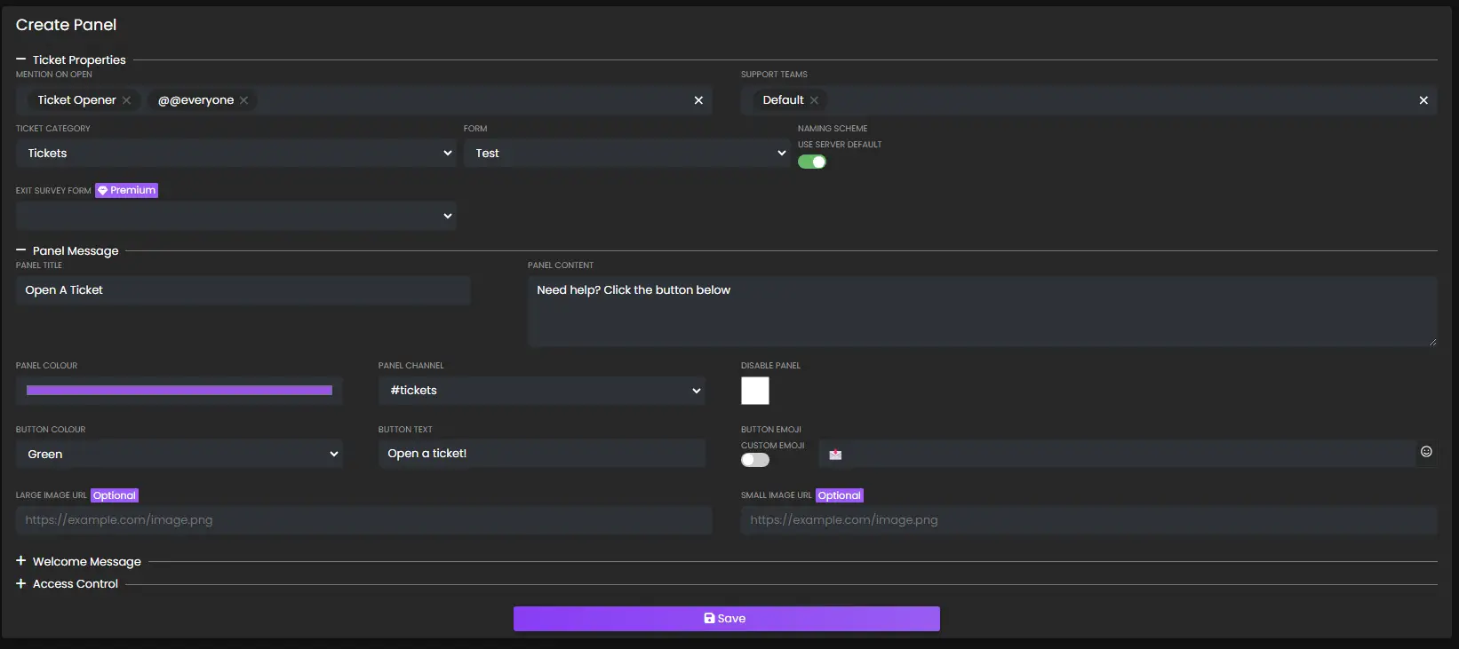The image size is (1459, 649).
Task: Open the Button Colour Green dropdown
Action: point(179,454)
